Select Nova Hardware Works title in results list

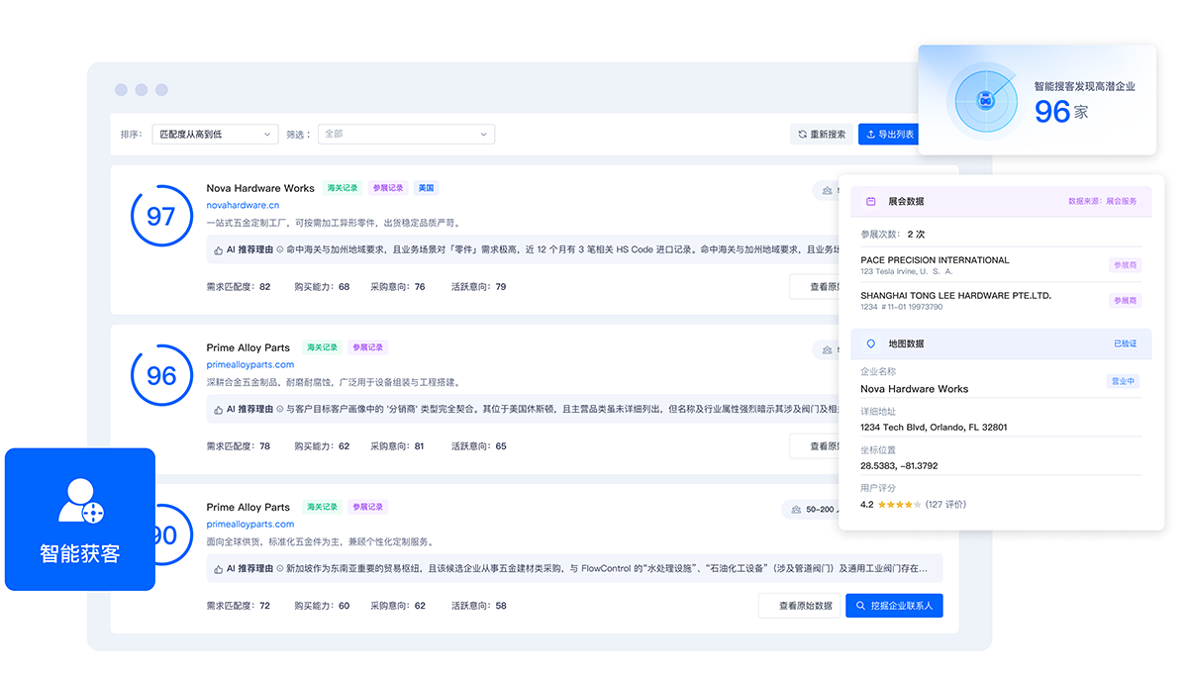(260, 188)
